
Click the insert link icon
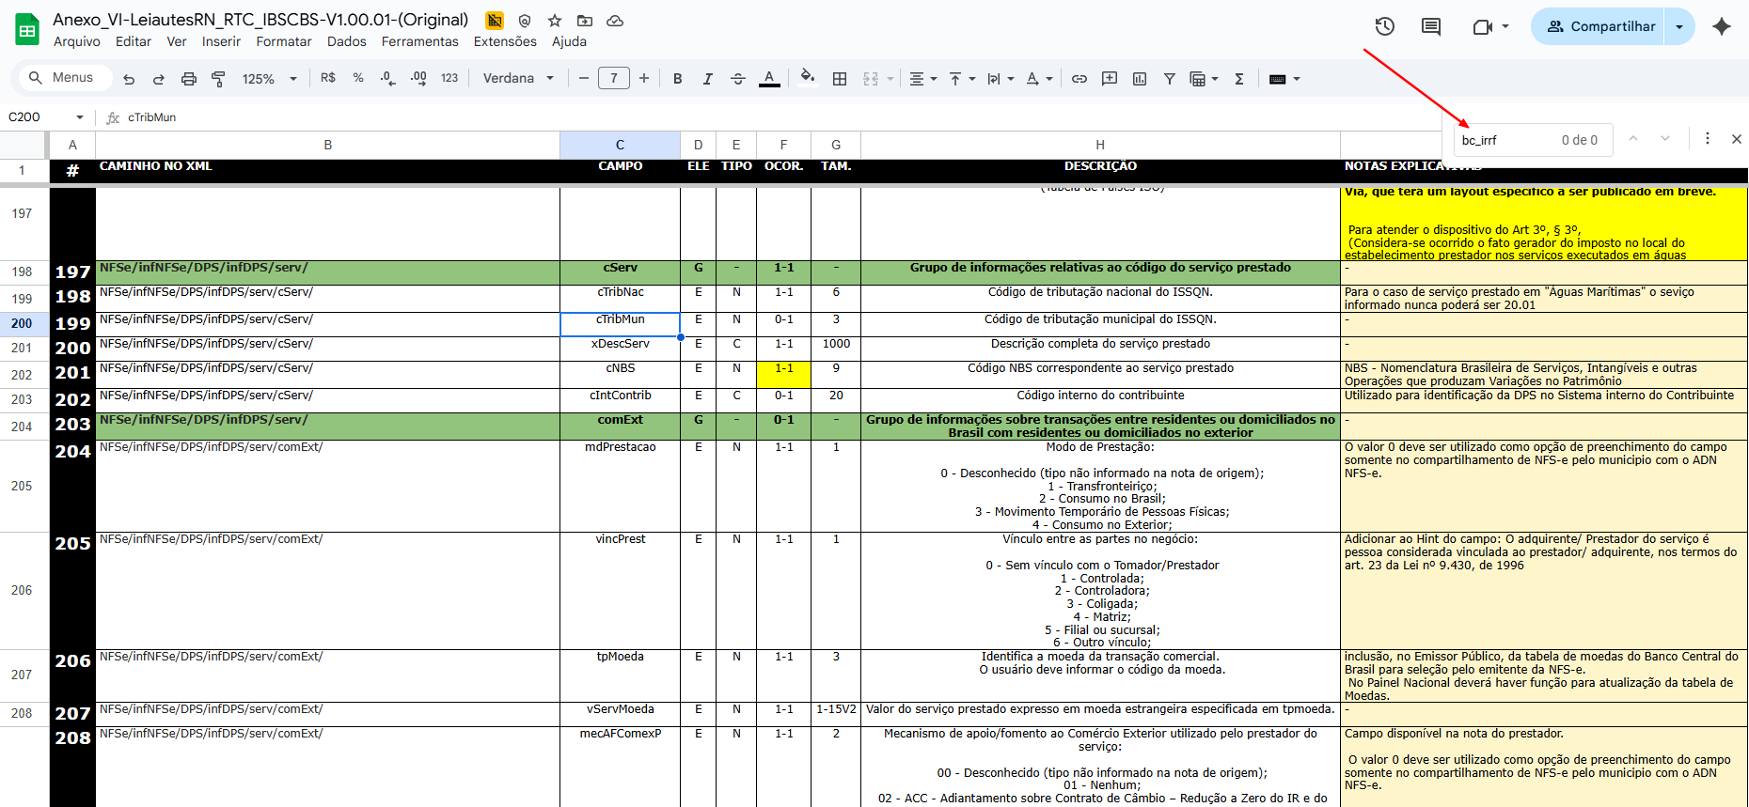tap(1079, 79)
